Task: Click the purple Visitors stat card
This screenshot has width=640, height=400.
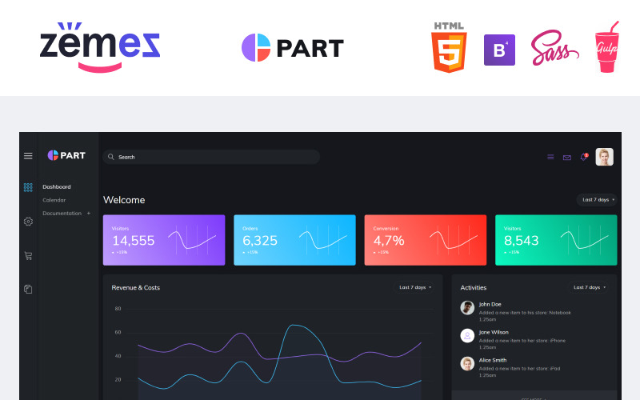Action: [164, 240]
